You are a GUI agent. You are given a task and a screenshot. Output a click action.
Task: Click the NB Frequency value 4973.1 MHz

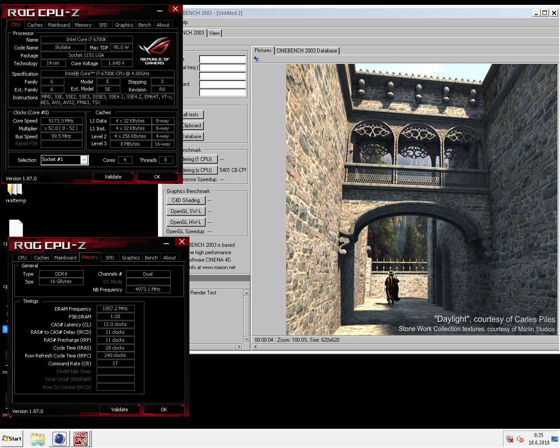point(148,289)
